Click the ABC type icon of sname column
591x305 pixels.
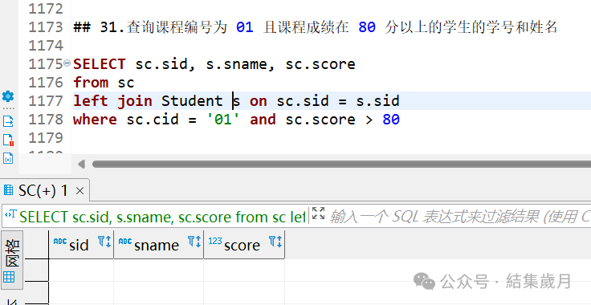(x=125, y=242)
